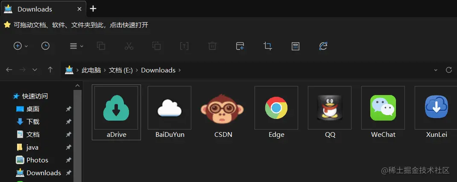This screenshot has width=457, height=182.
Task: Click the computer icon in address bar
Action: (69, 70)
